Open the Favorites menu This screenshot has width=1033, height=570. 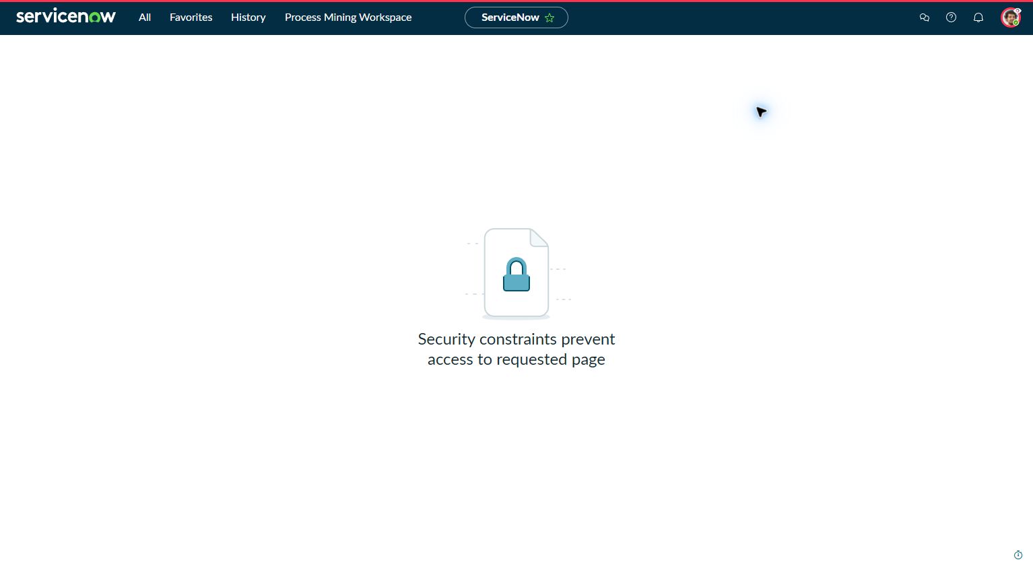[191, 17]
